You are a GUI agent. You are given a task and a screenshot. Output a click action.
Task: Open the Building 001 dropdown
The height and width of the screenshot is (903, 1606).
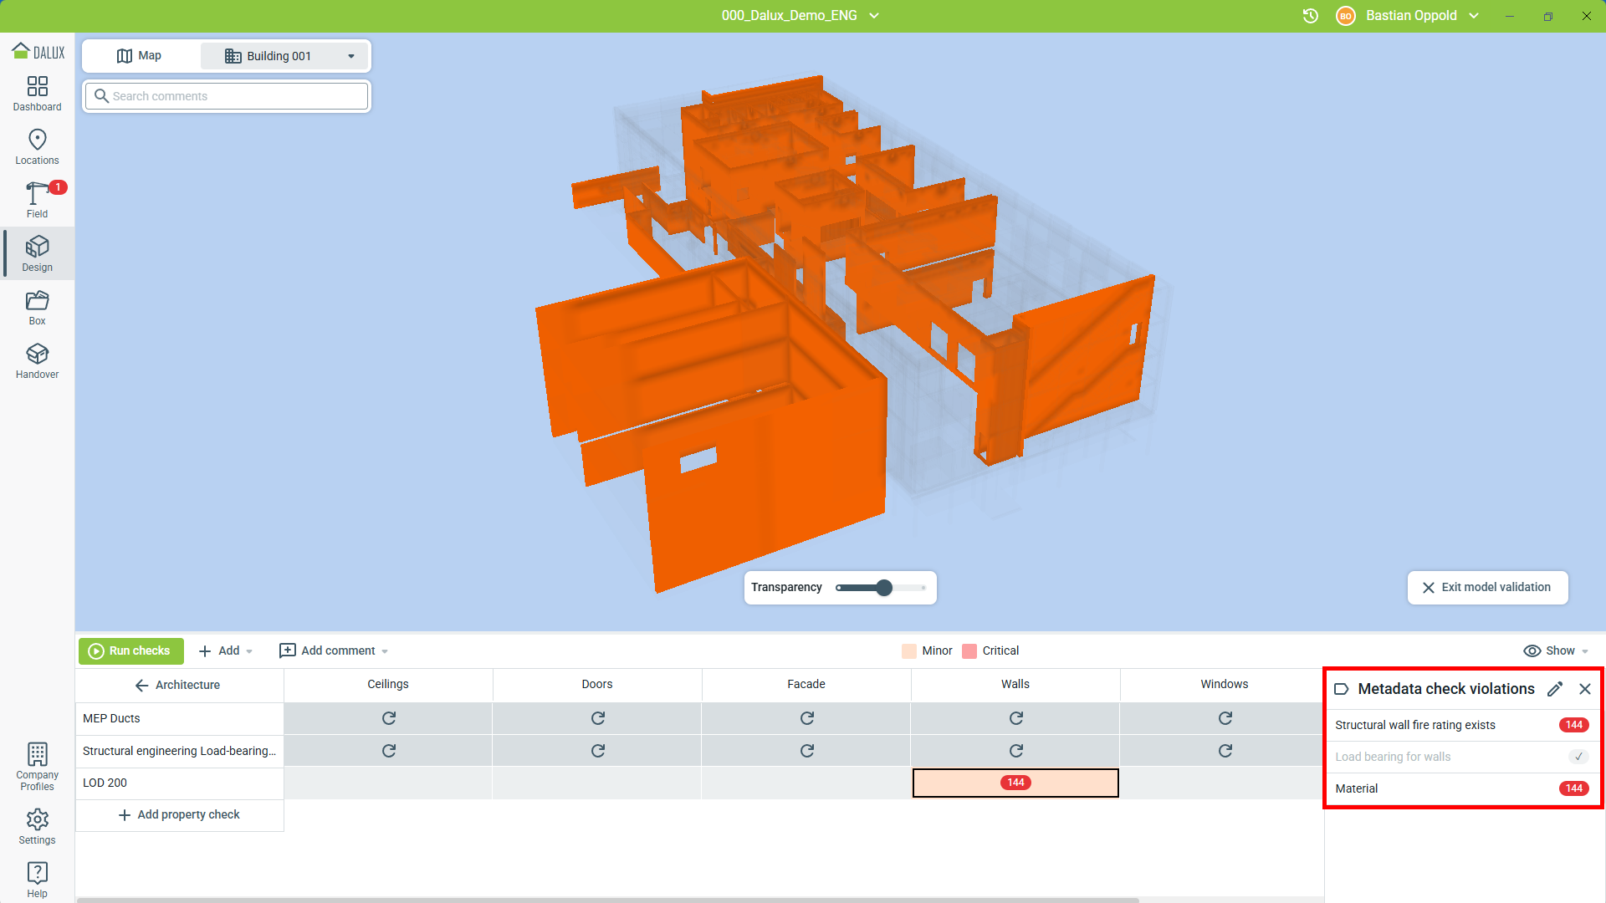(285, 56)
